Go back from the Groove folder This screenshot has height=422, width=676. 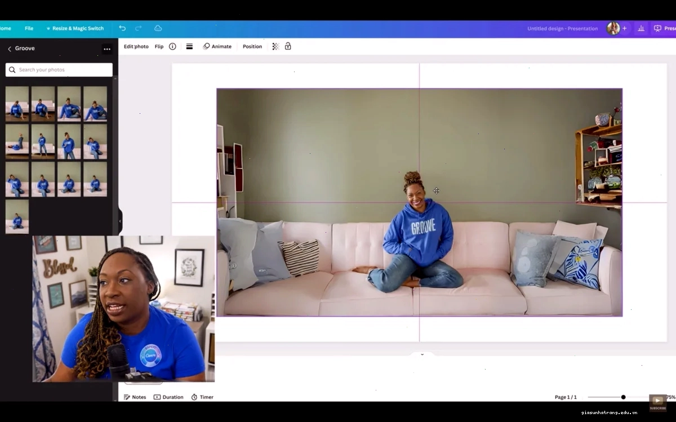(x=10, y=49)
